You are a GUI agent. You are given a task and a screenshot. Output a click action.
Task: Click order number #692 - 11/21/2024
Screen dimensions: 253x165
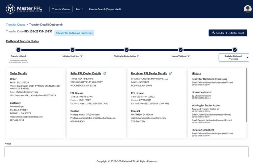click(x=19, y=82)
